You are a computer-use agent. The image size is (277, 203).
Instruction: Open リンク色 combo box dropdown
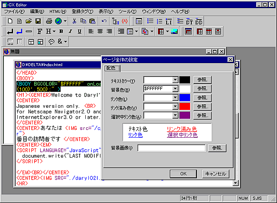point(175,97)
